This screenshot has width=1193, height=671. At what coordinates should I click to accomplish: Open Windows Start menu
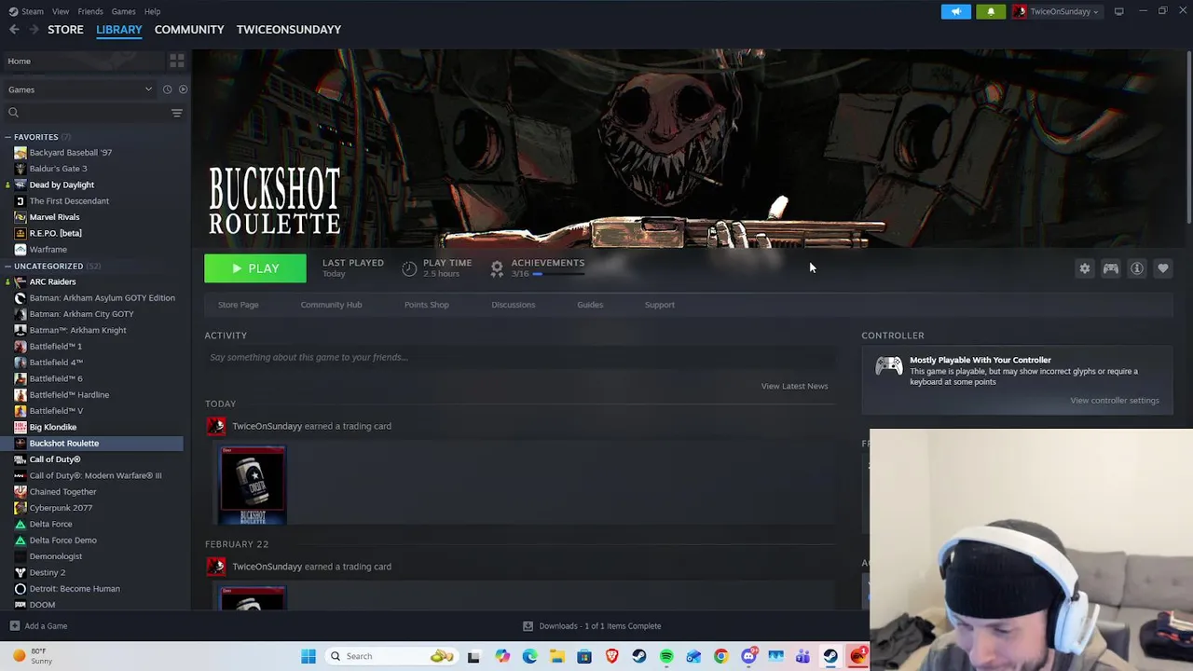(x=309, y=656)
